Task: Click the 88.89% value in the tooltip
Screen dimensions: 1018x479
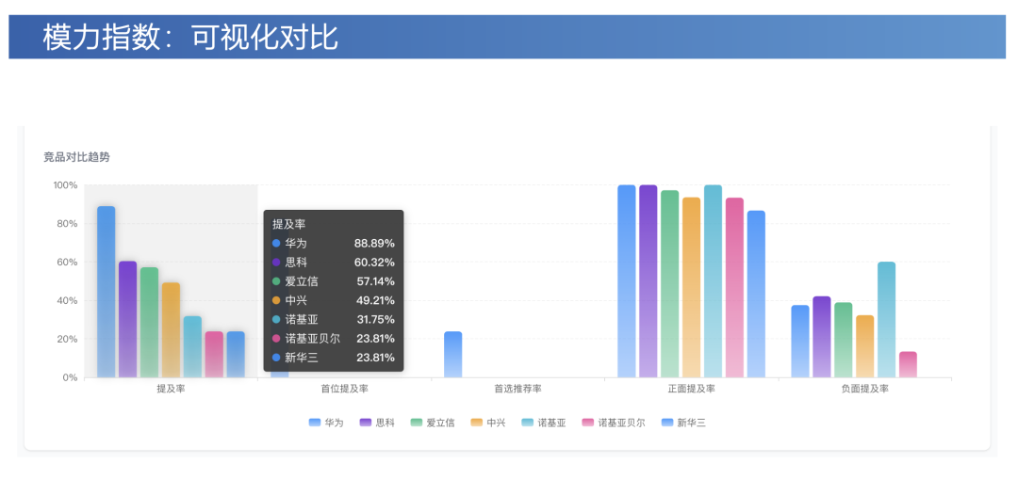Action: (374, 244)
